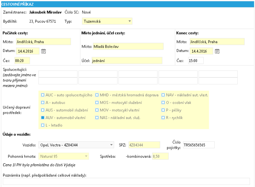Screen dimensions: 255x187
Task: Enable NAV - nákladní aut. vlast.
Action: 163,95
